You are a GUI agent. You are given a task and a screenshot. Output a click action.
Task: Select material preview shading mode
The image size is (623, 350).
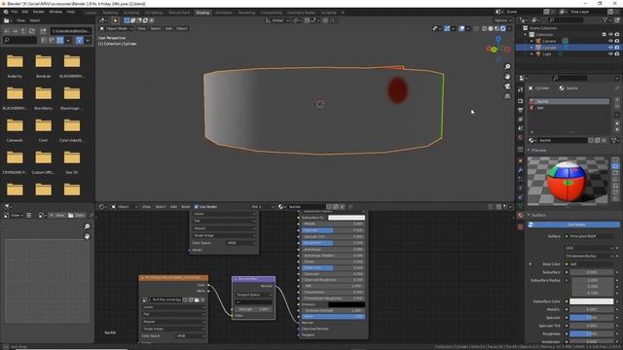(x=496, y=28)
